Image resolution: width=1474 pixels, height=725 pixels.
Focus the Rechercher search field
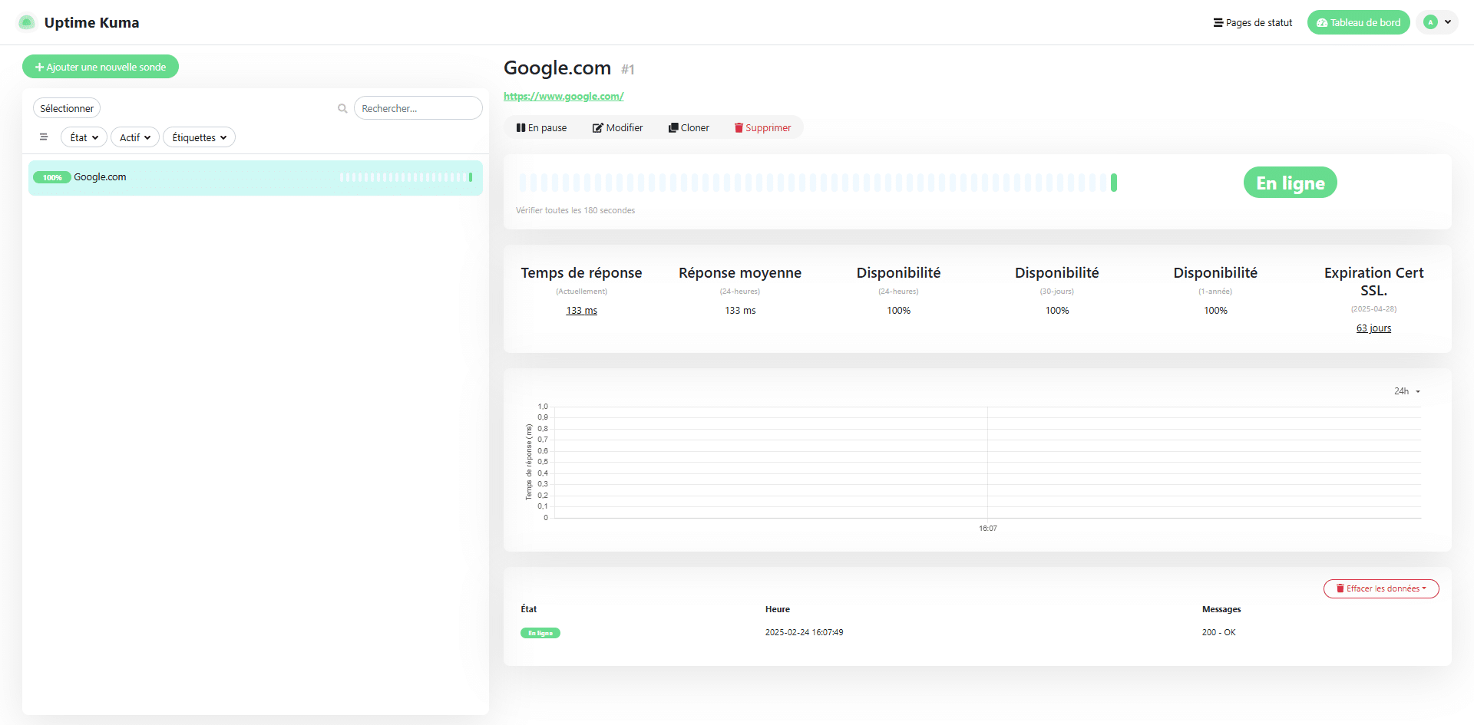pos(418,108)
